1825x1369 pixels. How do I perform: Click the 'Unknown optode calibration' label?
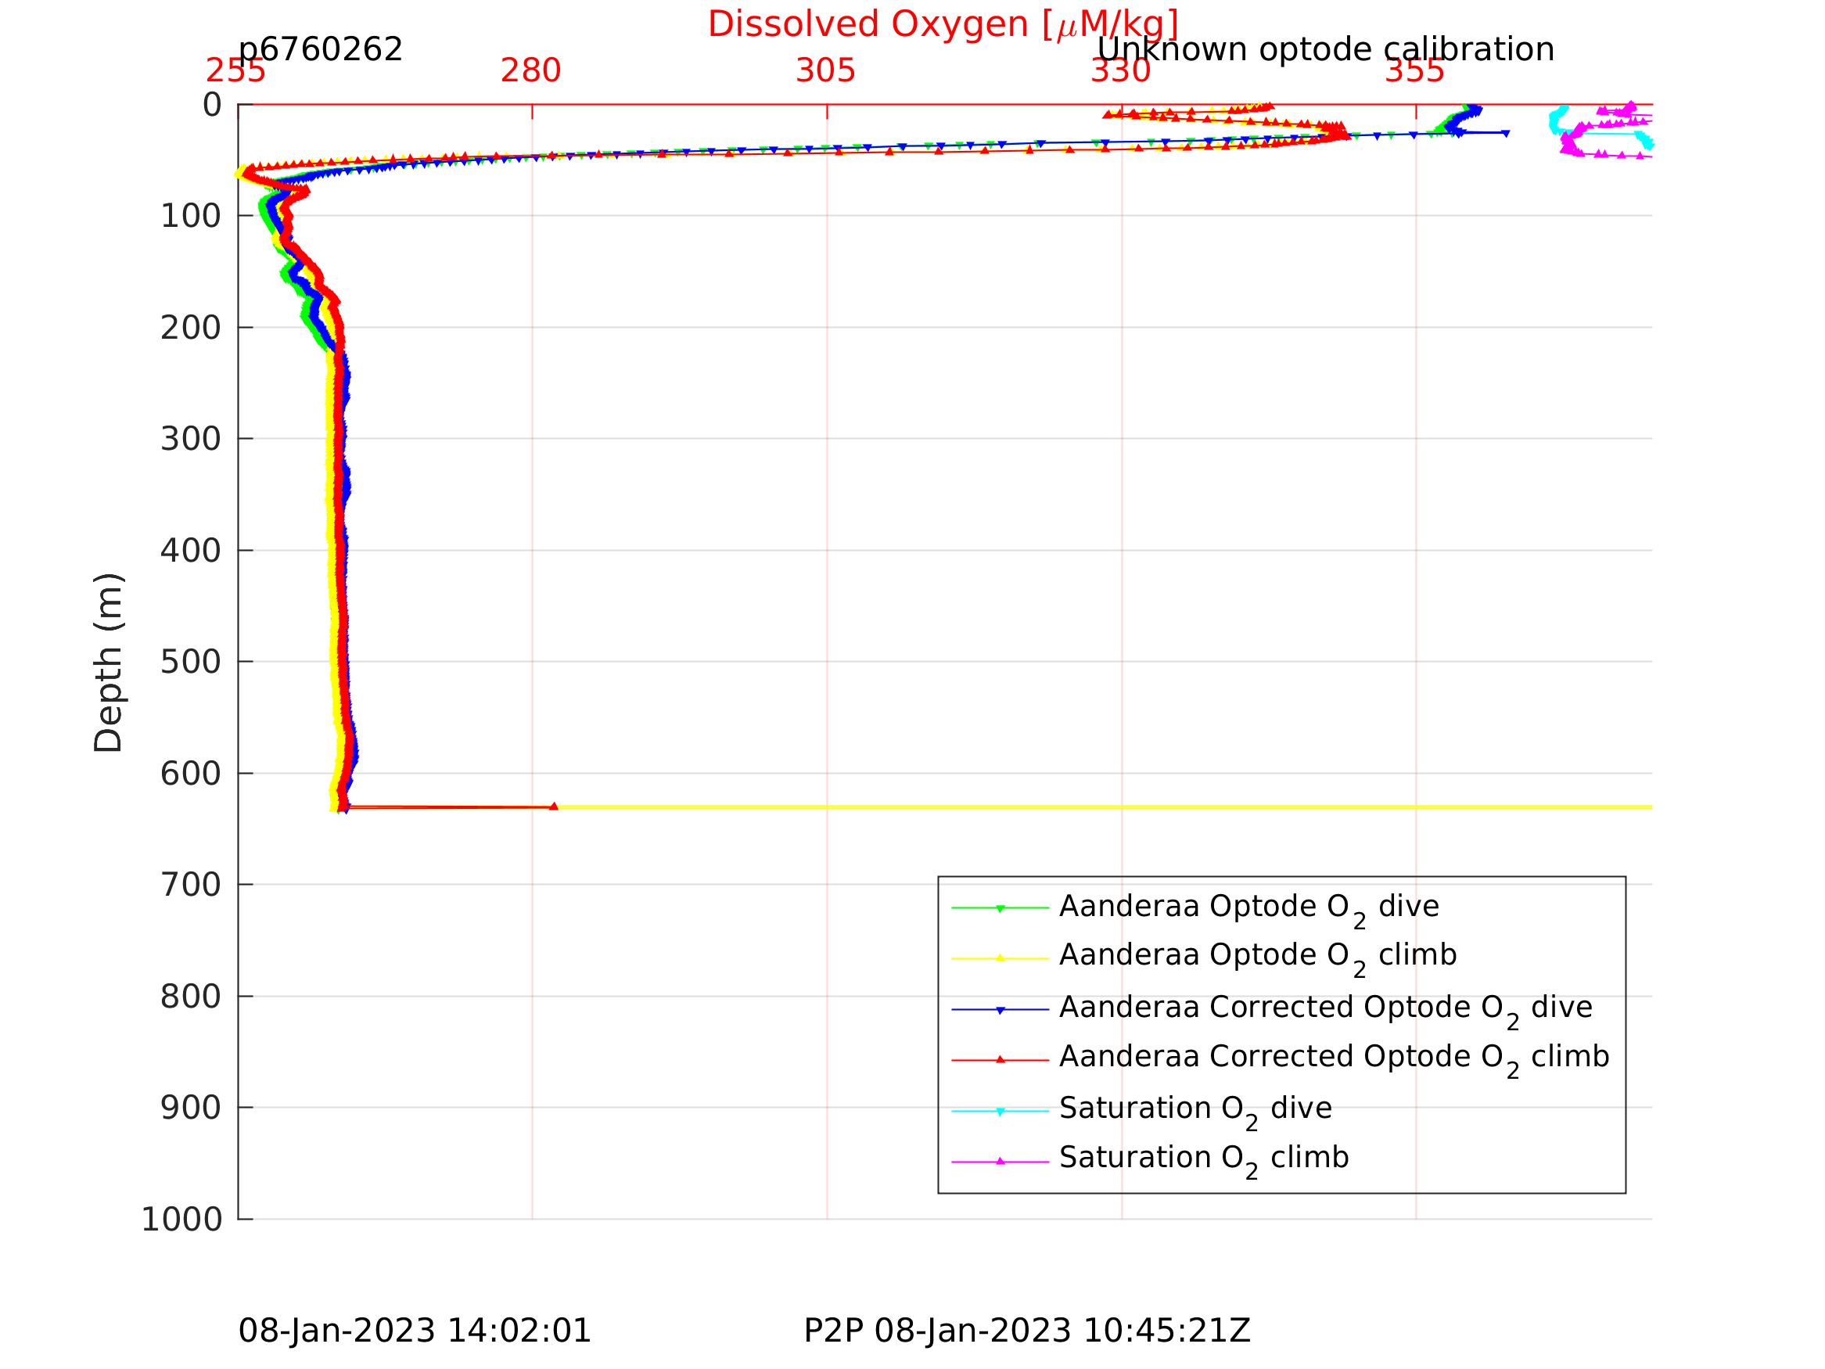1326,50
